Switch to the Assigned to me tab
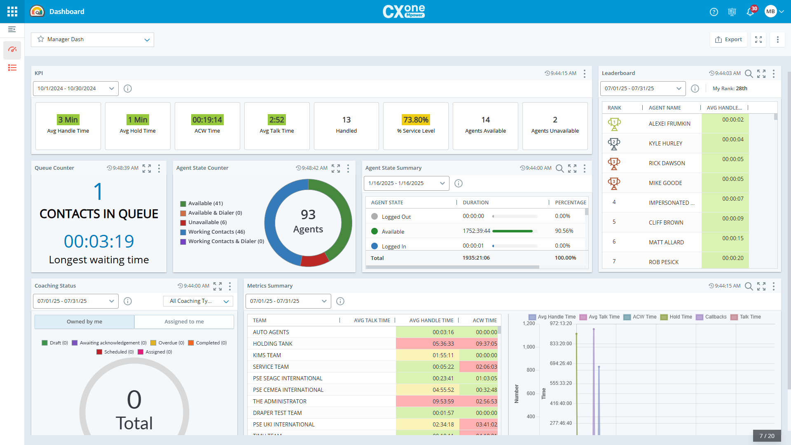The image size is (791, 445). pyautogui.click(x=184, y=321)
